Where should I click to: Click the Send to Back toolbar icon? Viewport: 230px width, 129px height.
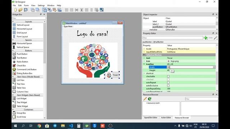tap(32, 10)
